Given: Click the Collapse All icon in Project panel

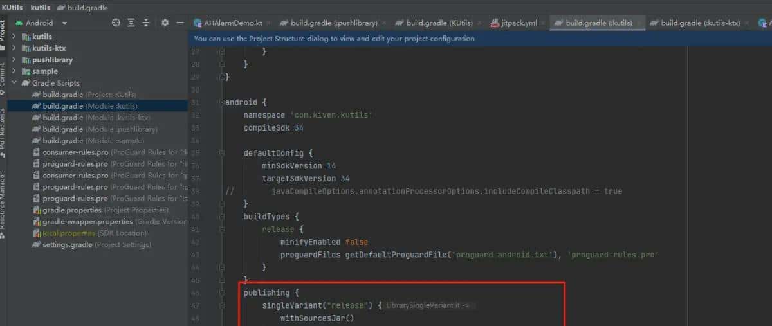Looking at the screenshot, I should pyautogui.click(x=146, y=23).
